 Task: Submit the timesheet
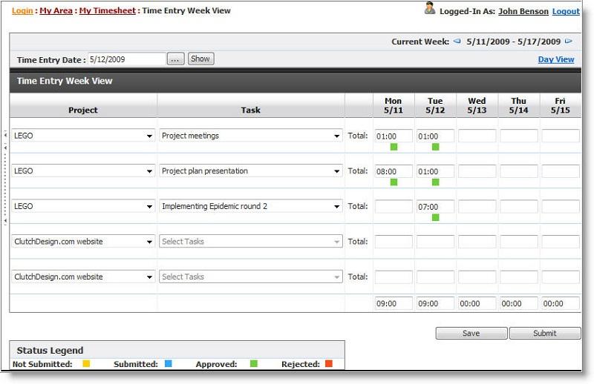545,334
